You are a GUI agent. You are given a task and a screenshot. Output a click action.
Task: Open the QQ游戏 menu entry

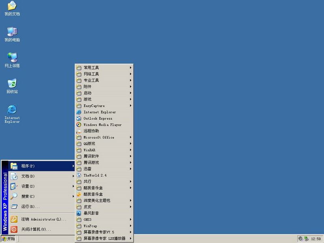pyautogui.click(x=104, y=144)
